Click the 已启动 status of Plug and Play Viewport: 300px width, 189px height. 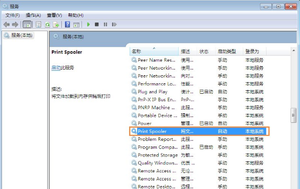[x=206, y=92]
